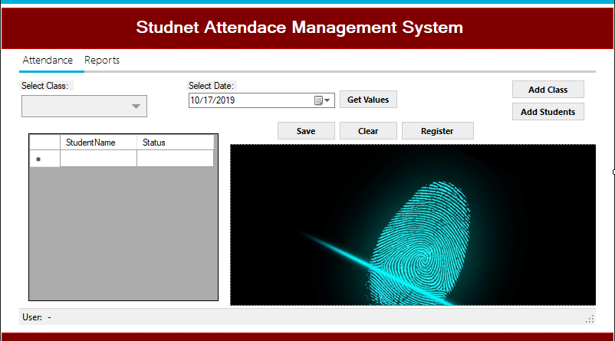The width and height of the screenshot is (615, 341).
Task: Click the Get Values button
Action: coord(368,100)
